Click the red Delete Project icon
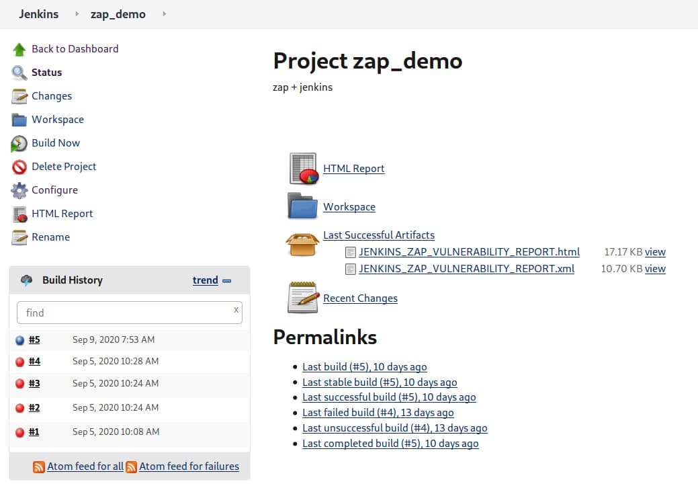 (19, 167)
